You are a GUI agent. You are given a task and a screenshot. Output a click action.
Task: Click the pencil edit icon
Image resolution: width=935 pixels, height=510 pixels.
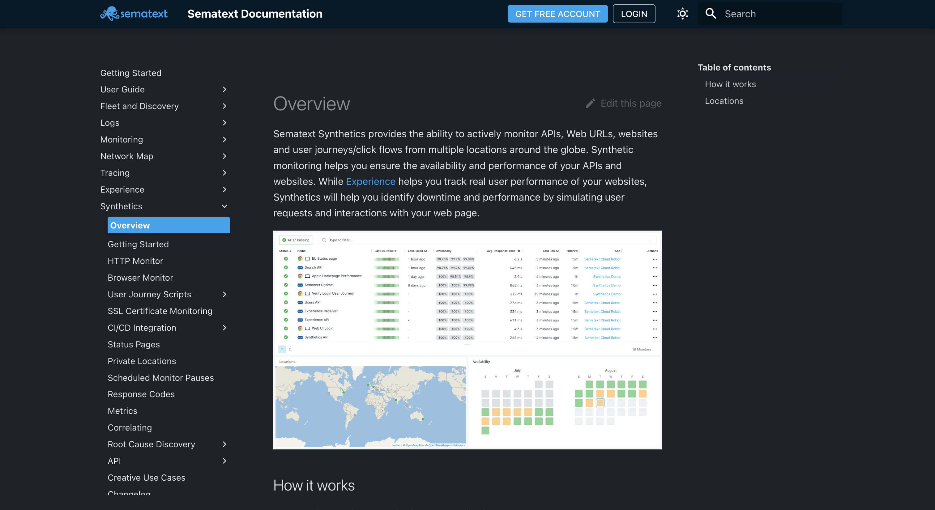[590, 103]
